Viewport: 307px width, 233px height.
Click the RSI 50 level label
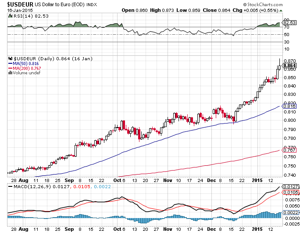coord(286,35)
